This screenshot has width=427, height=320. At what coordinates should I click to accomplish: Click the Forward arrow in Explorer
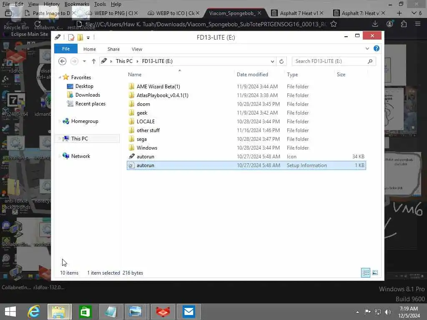point(74,61)
